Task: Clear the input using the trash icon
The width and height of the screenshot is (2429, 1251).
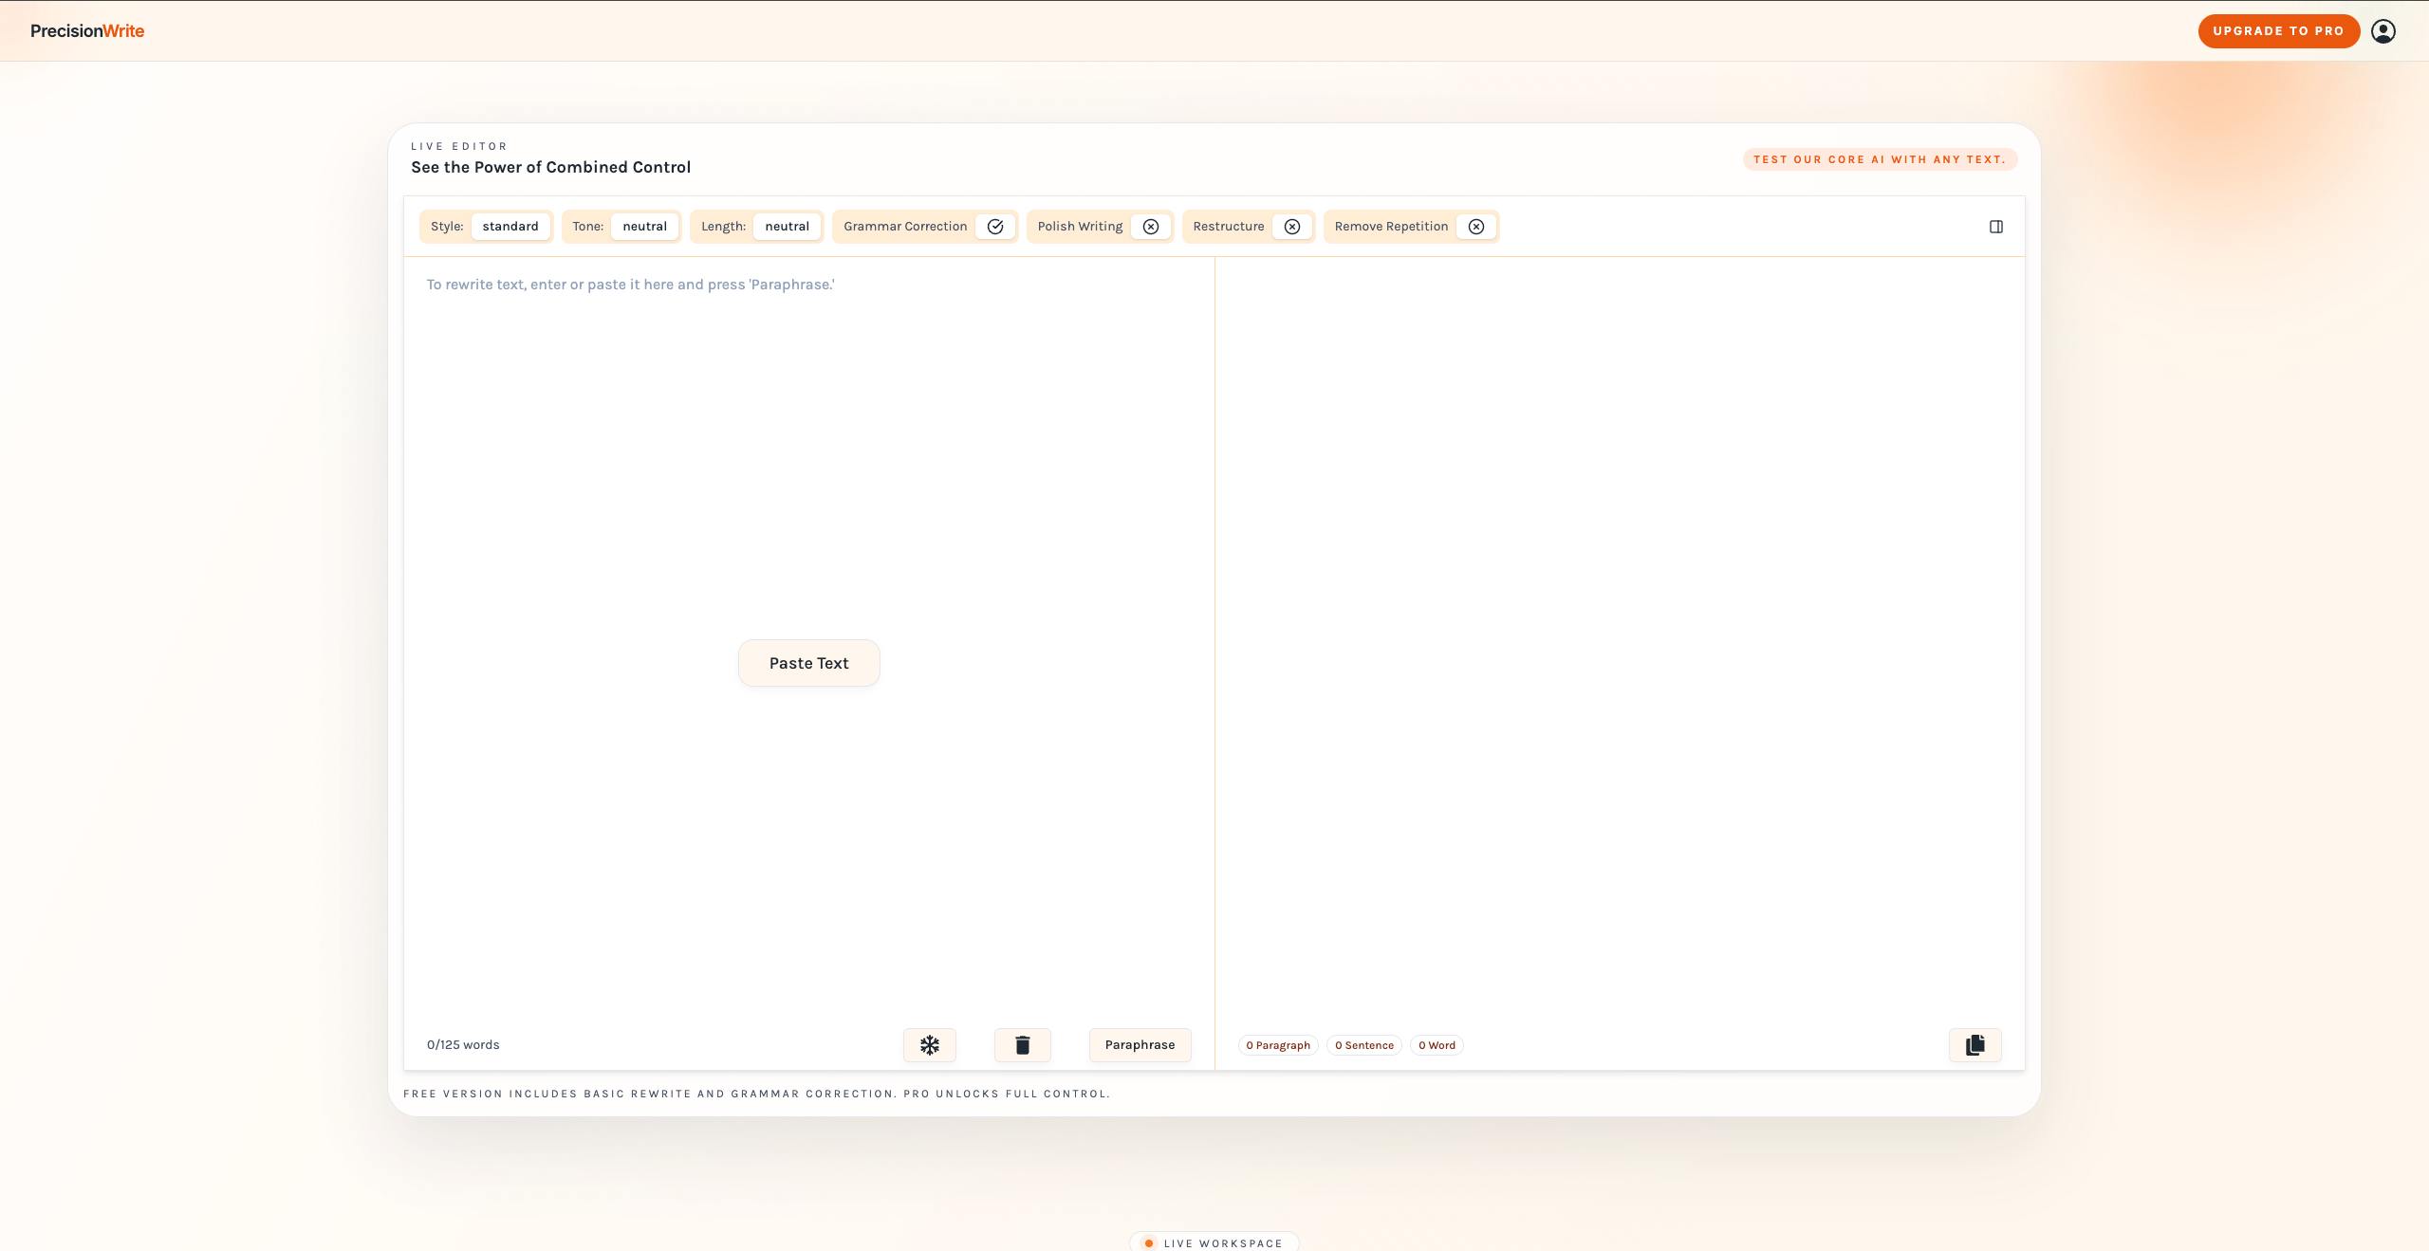Action: pyautogui.click(x=1022, y=1044)
